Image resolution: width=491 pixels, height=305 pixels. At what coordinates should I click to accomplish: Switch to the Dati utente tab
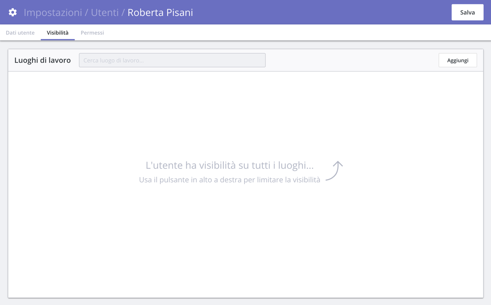(x=20, y=32)
